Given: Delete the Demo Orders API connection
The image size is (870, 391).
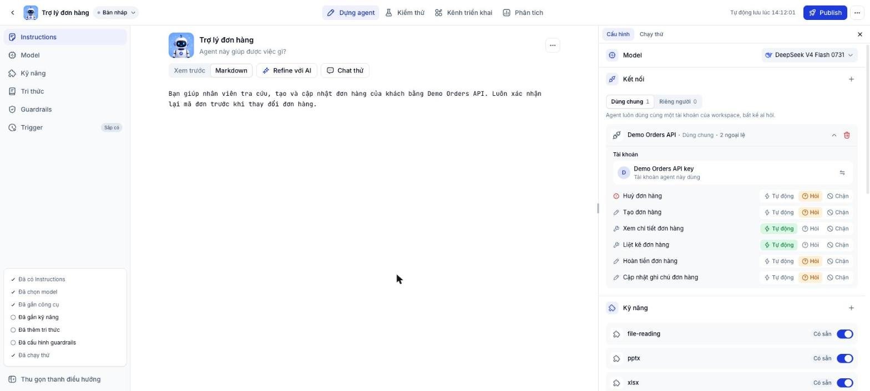Looking at the screenshot, I should point(847,135).
